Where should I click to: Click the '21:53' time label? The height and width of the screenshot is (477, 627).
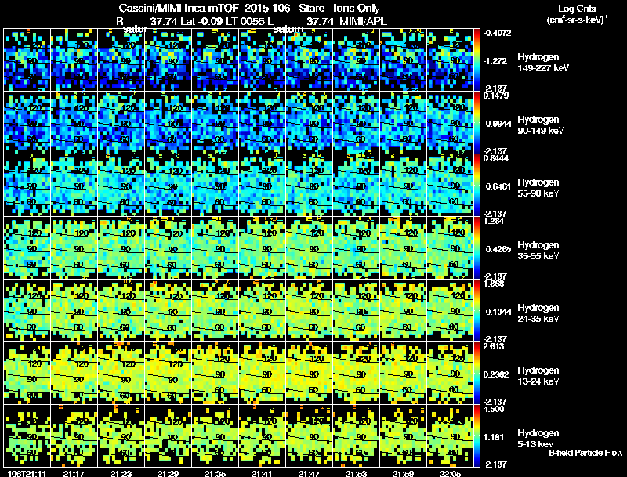356,474
